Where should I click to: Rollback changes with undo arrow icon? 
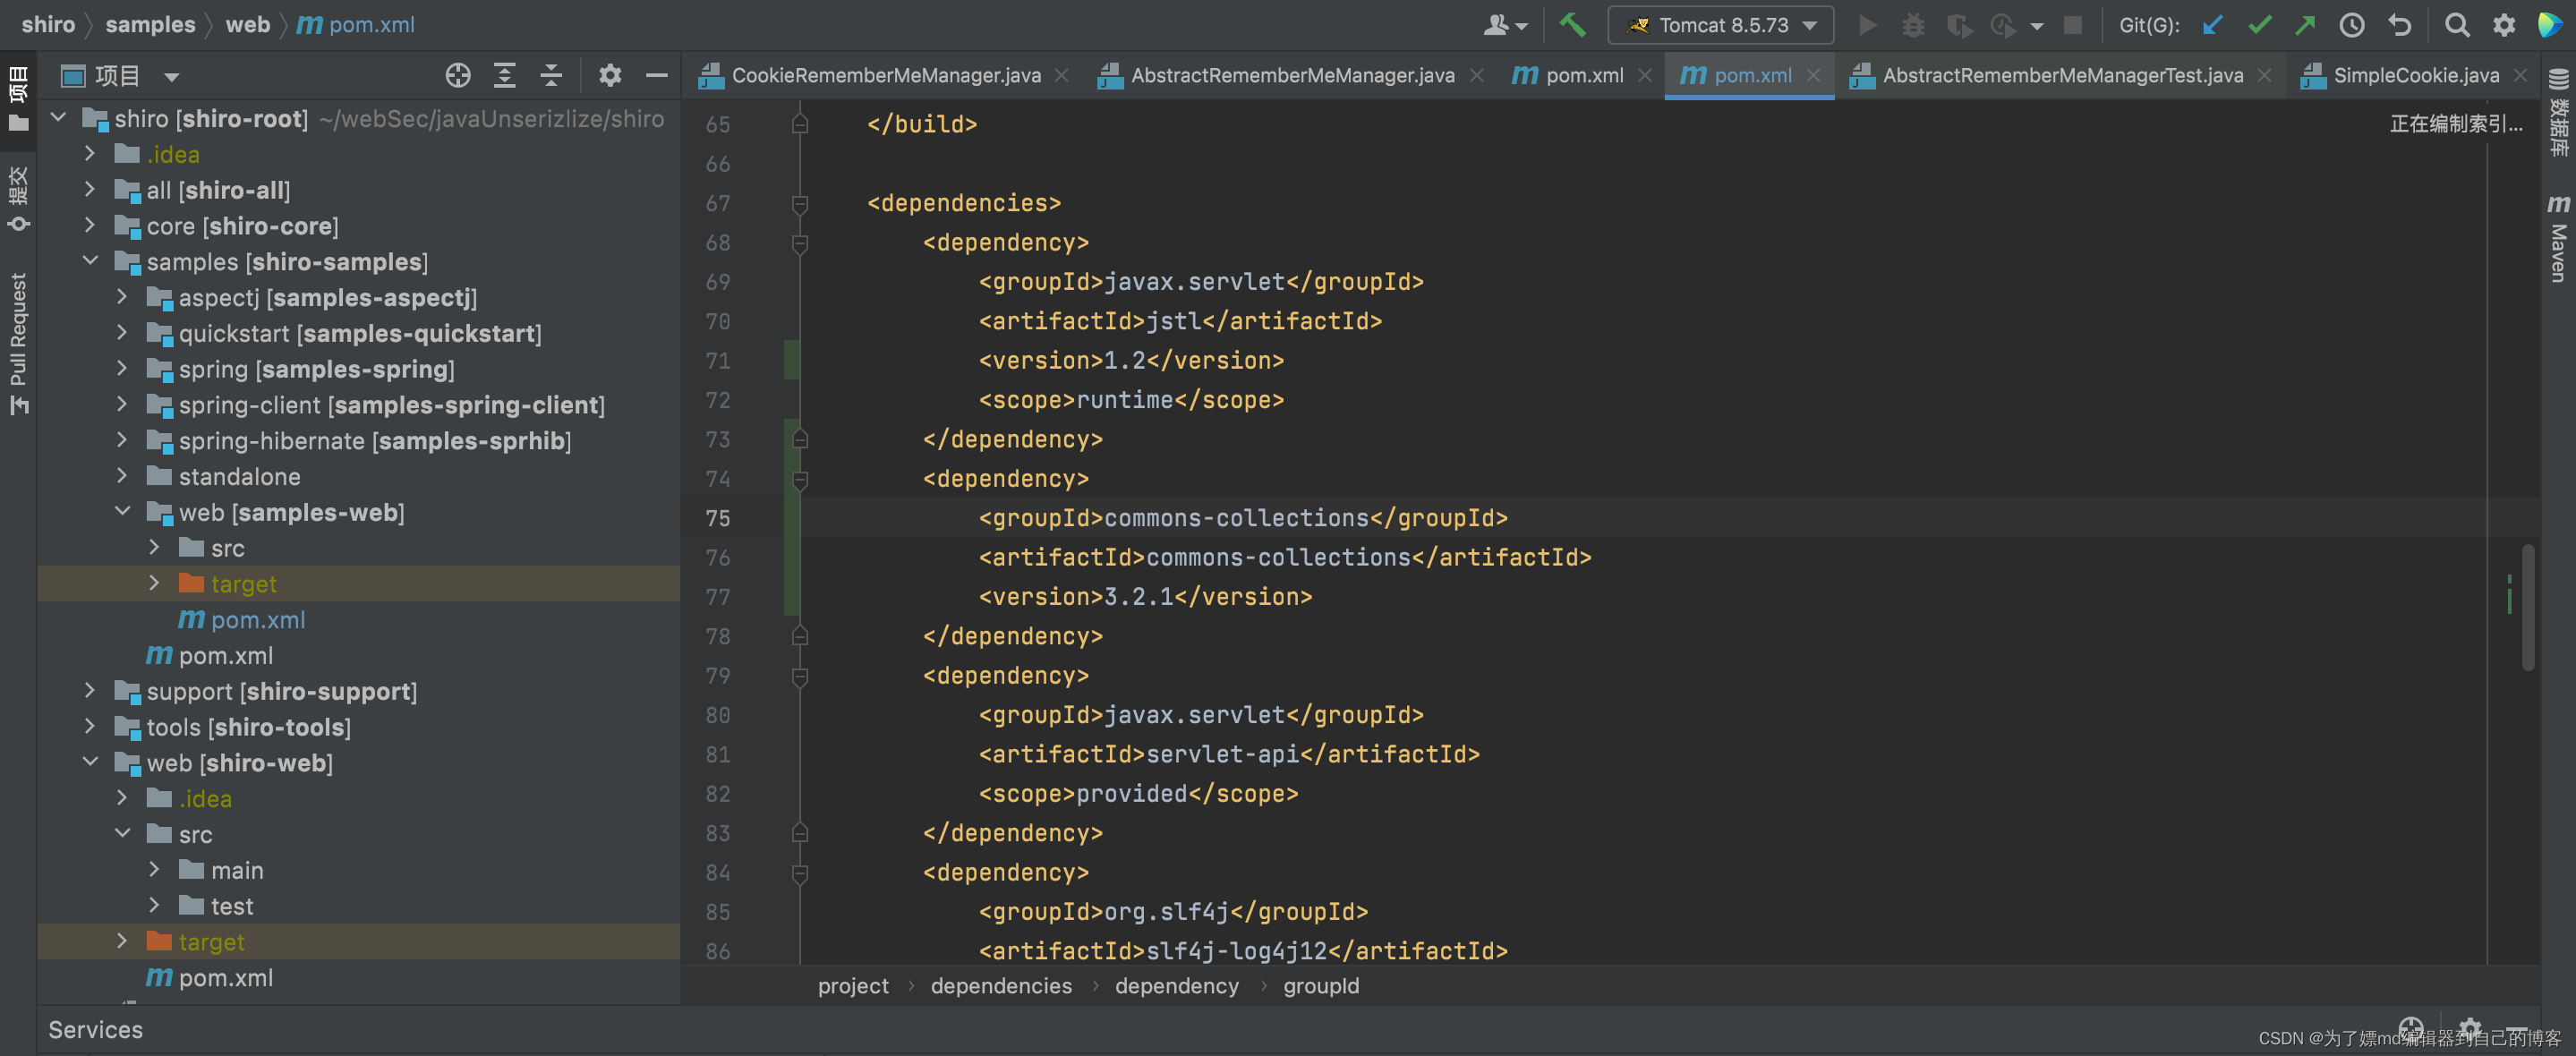point(2400,25)
